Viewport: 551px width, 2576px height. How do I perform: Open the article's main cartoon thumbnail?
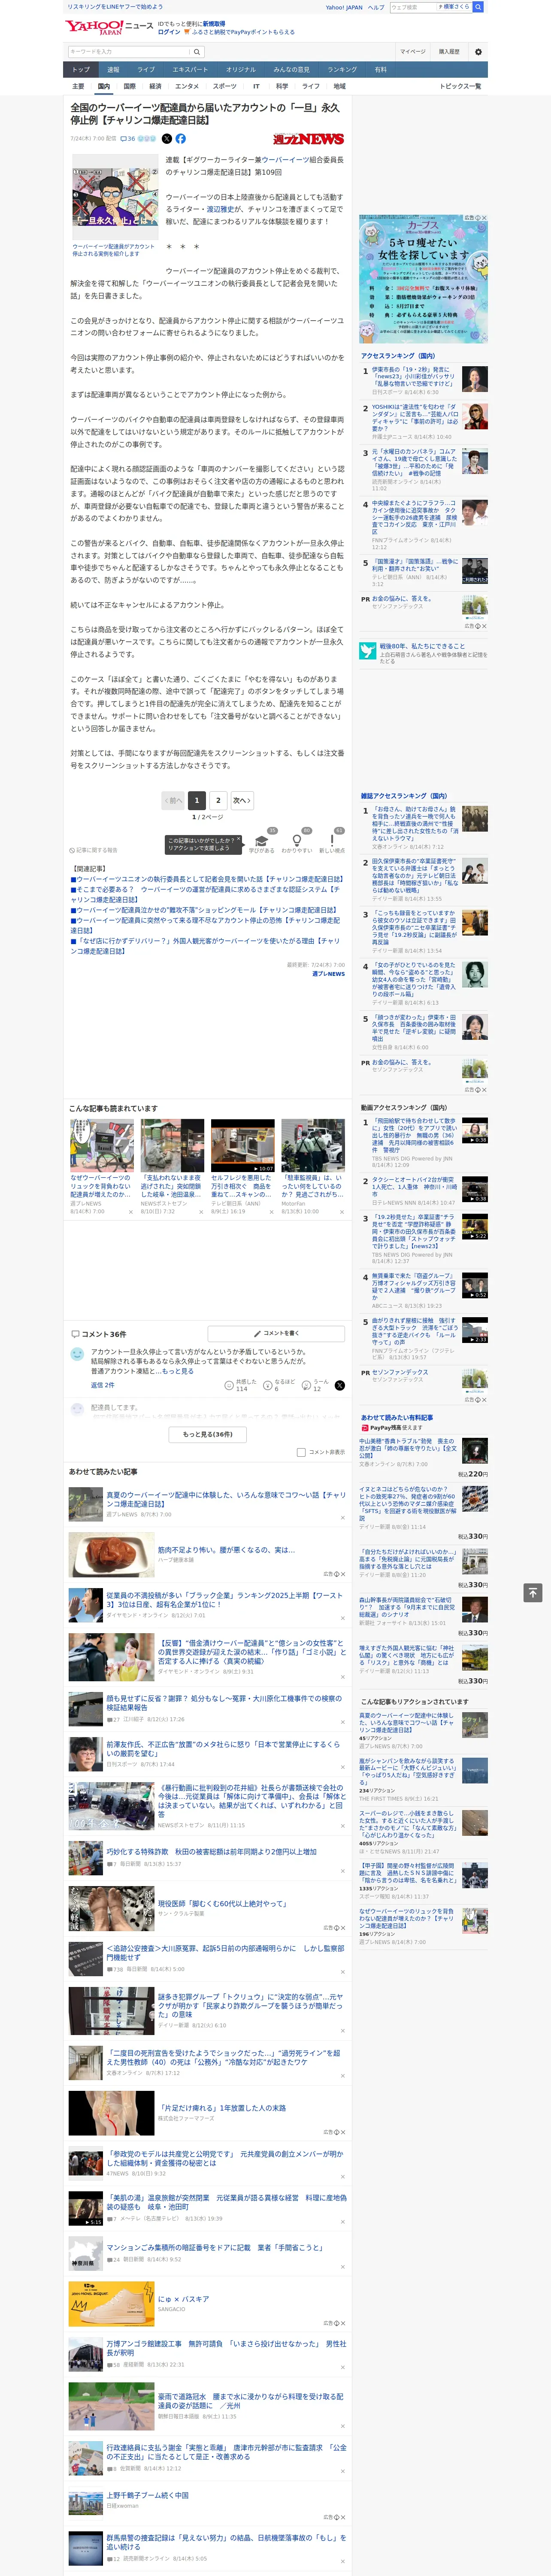coord(114,197)
